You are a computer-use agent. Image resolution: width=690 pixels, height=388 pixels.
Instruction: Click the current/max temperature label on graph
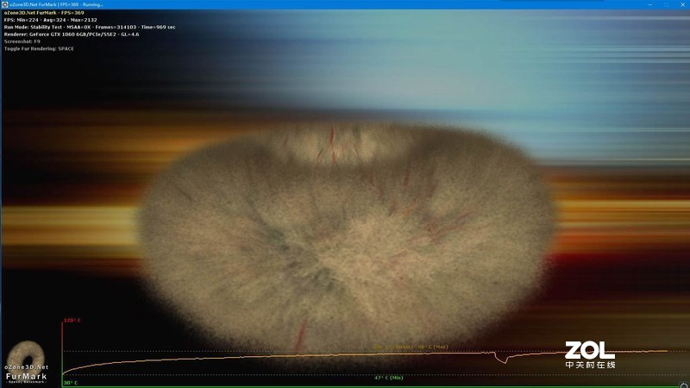coord(411,347)
